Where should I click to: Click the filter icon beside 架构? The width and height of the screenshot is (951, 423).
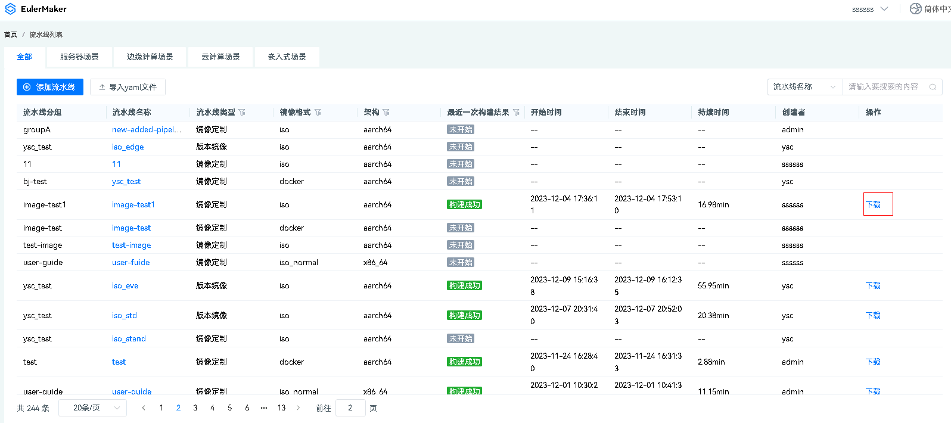(x=386, y=113)
